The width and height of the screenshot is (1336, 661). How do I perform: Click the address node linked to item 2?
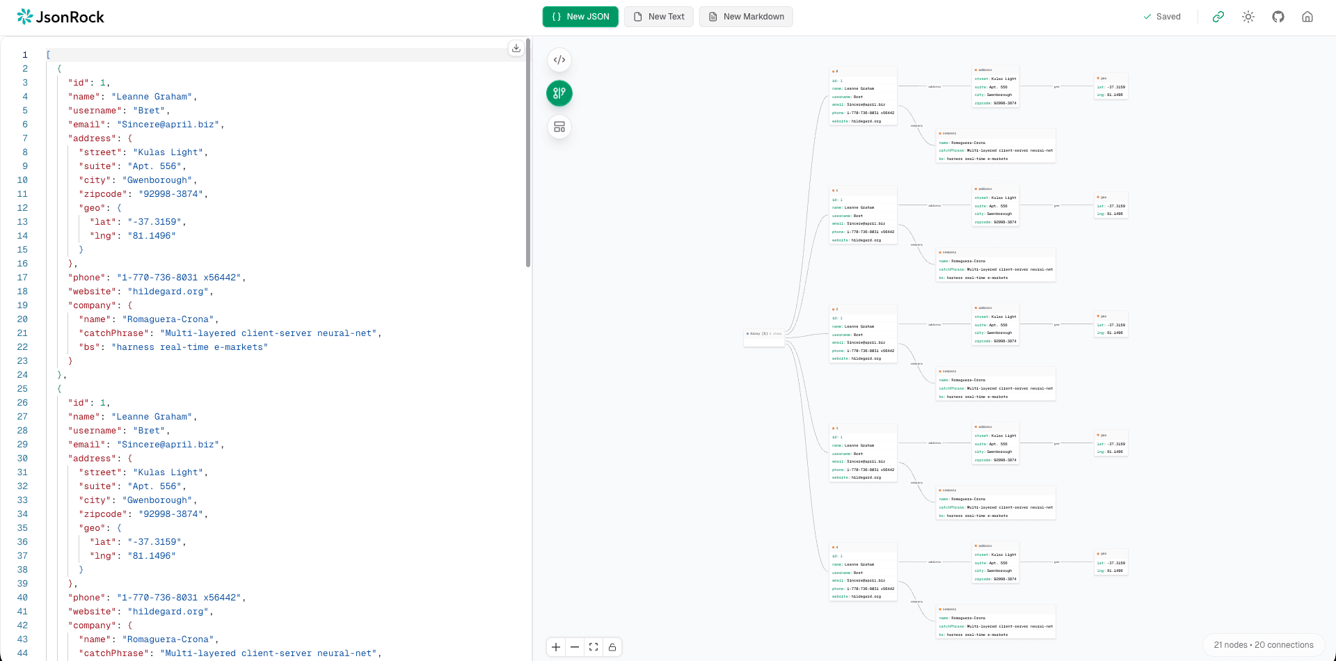[x=996, y=325]
